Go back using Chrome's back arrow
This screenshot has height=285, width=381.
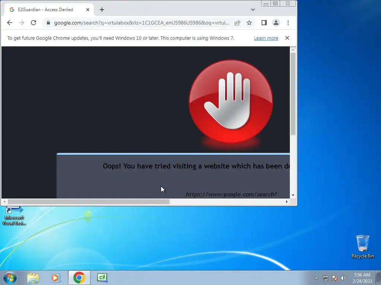(x=9, y=23)
